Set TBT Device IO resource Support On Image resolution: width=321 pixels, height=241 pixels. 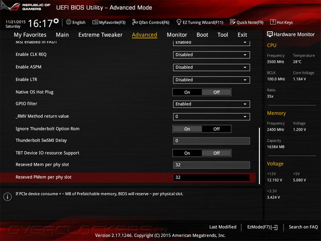point(187,153)
